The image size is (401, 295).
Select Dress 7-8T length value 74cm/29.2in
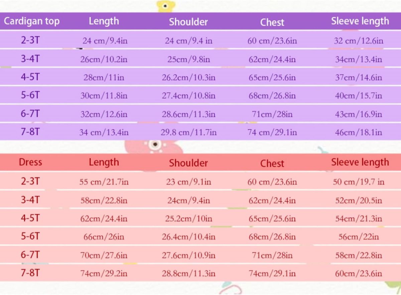104,274
